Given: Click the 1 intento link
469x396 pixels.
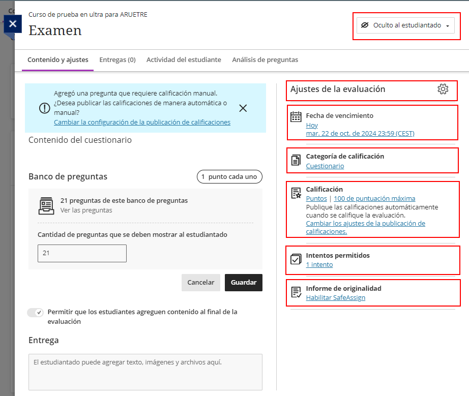Looking at the screenshot, I should coord(319,265).
